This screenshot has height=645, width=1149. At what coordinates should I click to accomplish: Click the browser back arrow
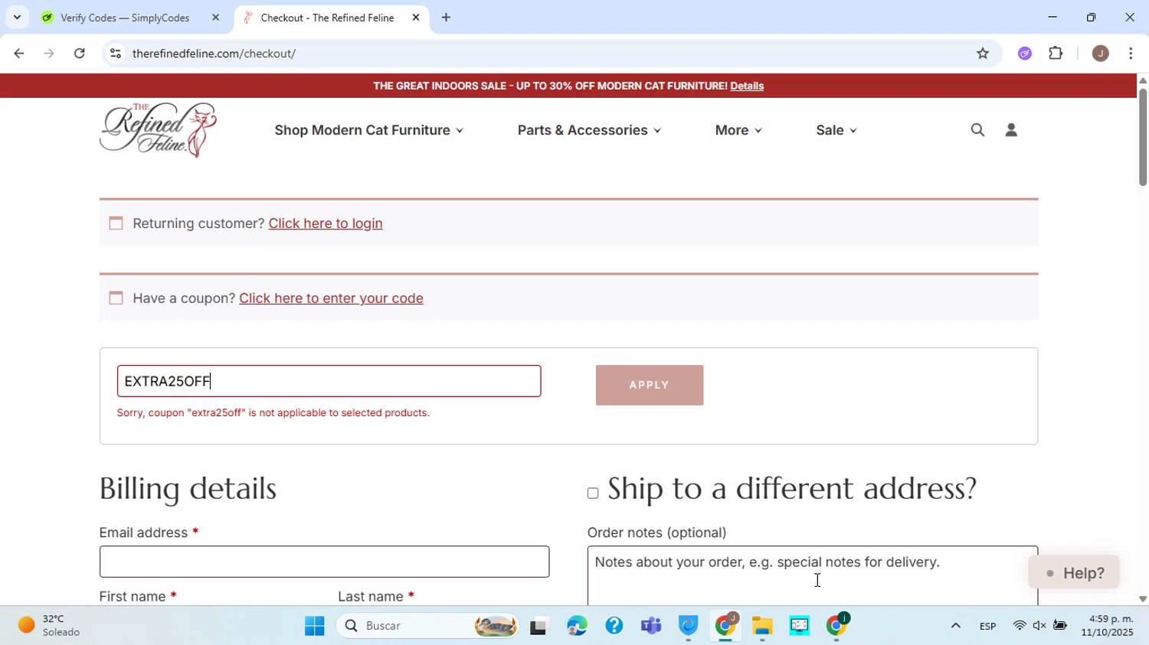[x=19, y=54]
